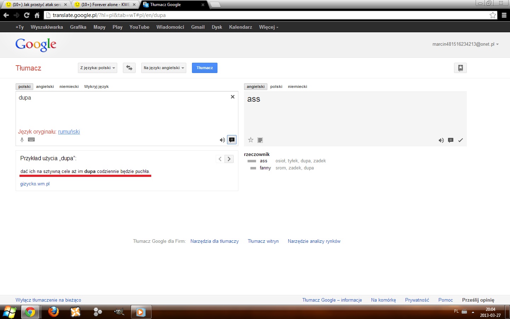Viewport: 510px width, 319px height.
Task: Open the Pomoc help link
Action: 446,300
